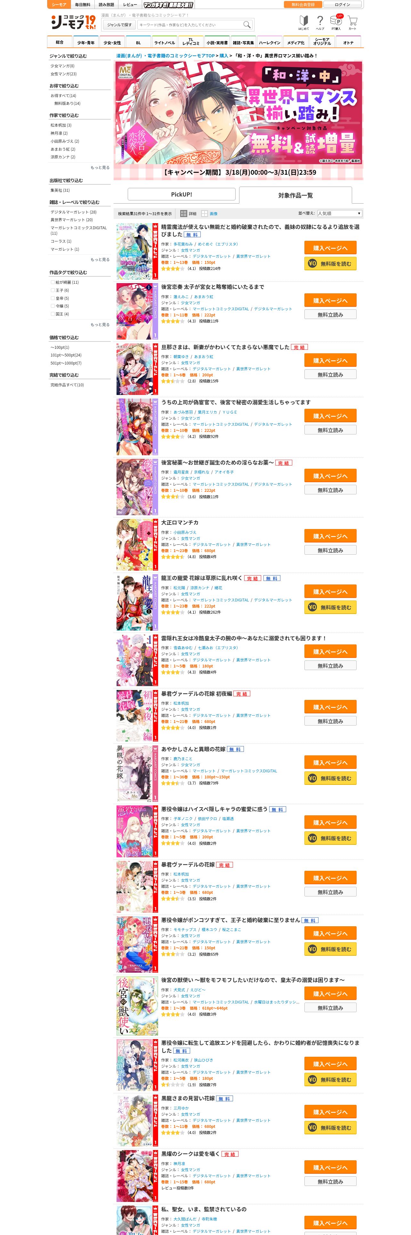Click 無料立読み for 後宮恋奏
The width and height of the screenshot is (411, 1235).
coord(330,315)
